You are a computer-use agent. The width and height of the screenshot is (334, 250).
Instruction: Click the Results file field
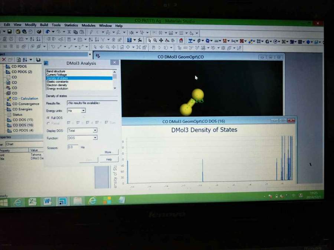point(92,103)
